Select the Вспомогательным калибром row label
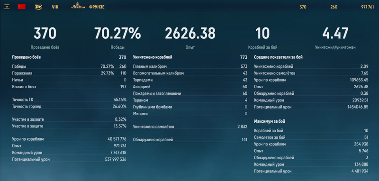The height and width of the screenshot is (181, 379). pos(158,73)
